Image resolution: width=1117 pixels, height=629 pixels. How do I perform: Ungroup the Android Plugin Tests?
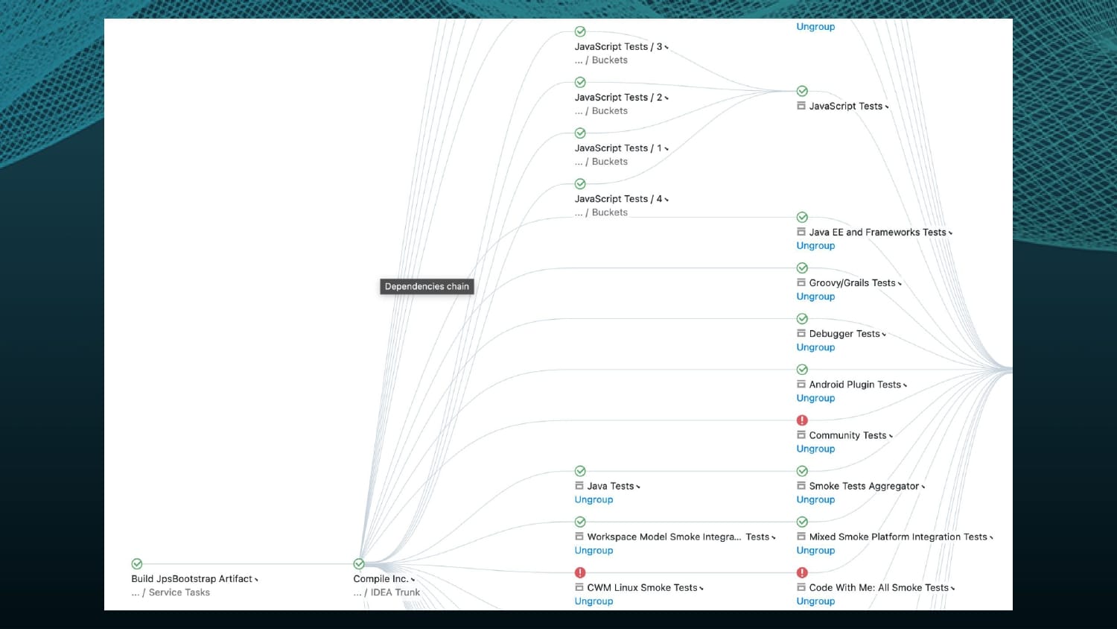pos(815,398)
